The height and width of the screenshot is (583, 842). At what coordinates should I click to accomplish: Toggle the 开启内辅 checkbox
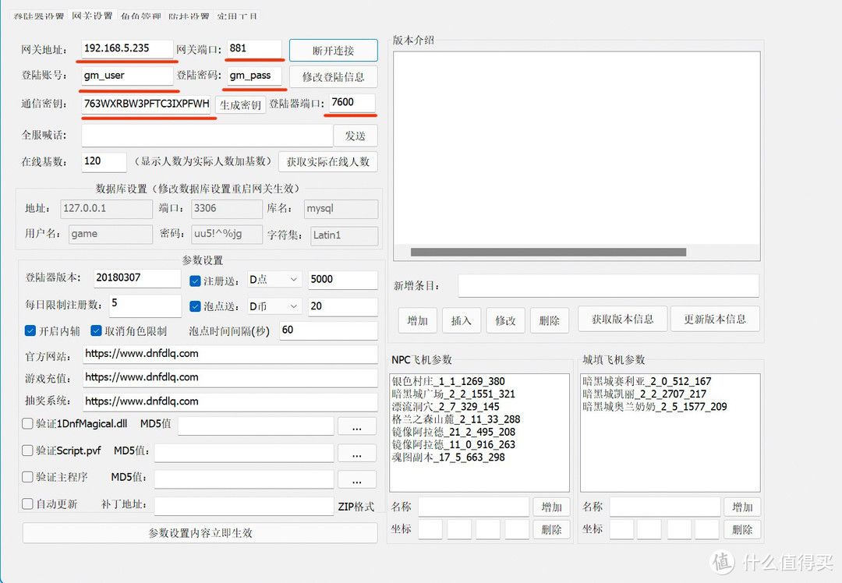click(30, 330)
